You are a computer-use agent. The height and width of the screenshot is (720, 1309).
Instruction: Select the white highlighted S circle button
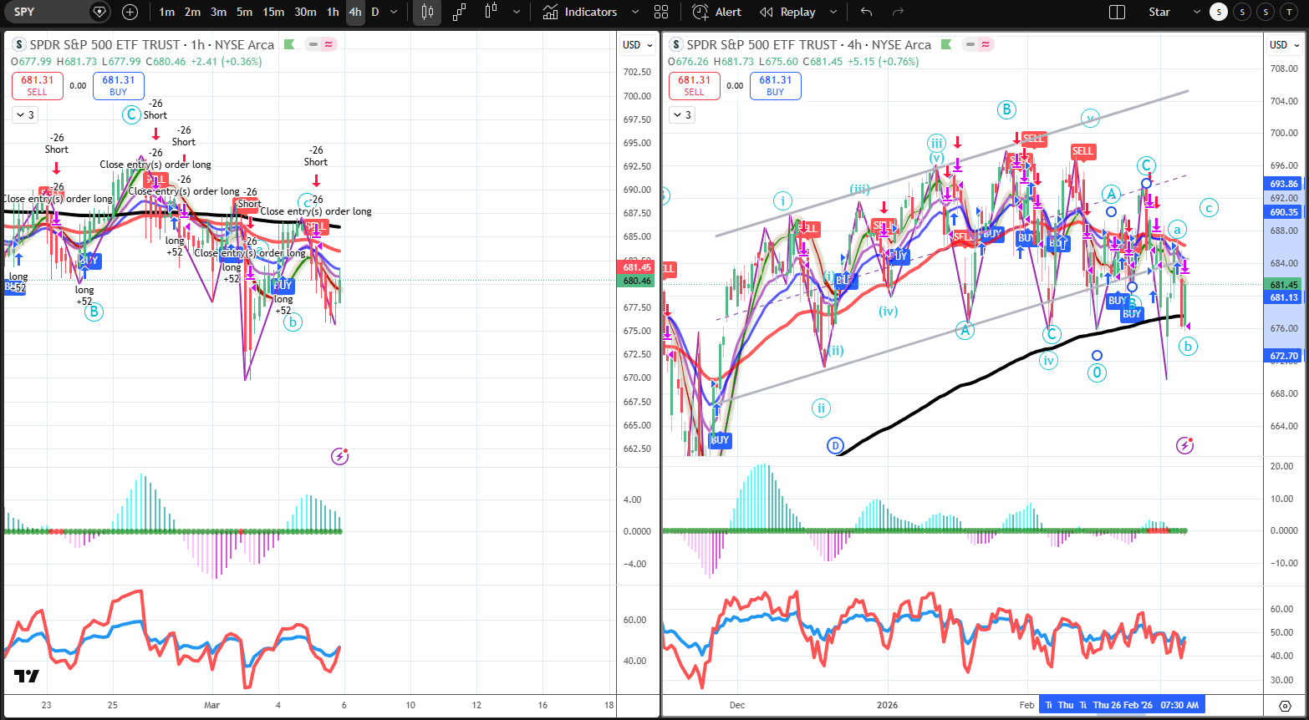click(1219, 12)
